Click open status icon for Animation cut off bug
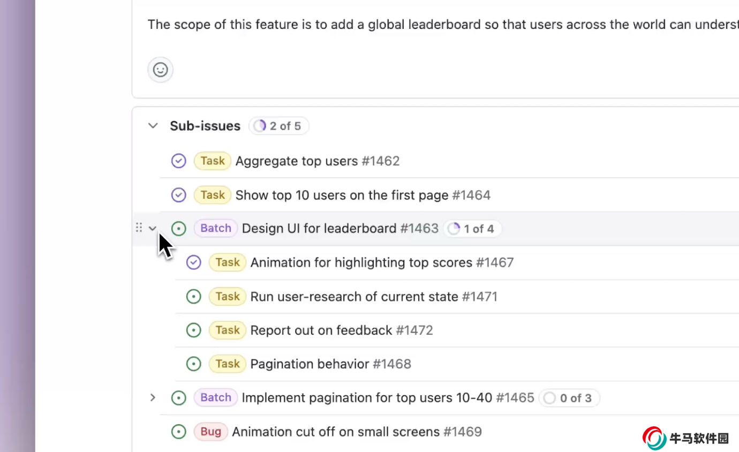Image resolution: width=739 pixels, height=452 pixels. click(x=178, y=432)
